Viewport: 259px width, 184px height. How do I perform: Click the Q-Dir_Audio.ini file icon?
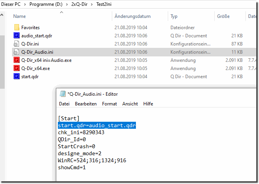16,52
